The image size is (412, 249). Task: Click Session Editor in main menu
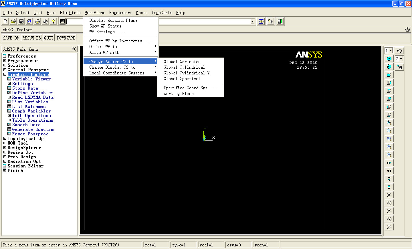point(25,166)
